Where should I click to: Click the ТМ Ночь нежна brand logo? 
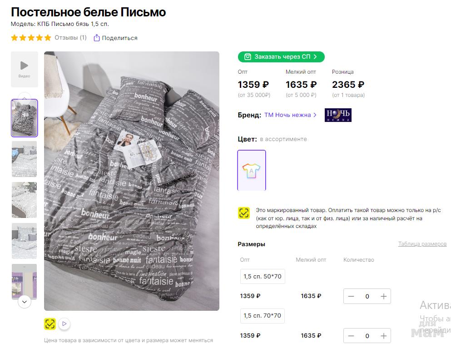click(x=338, y=115)
